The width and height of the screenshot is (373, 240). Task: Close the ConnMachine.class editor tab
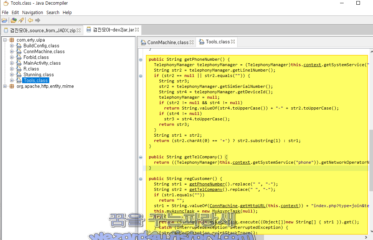click(x=192, y=42)
